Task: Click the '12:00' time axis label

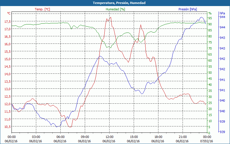Action: pos(109,137)
